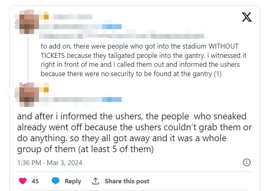Open the top blurred profile avatar
This screenshot has height=191, width=265.
click(x=27, y=22)
